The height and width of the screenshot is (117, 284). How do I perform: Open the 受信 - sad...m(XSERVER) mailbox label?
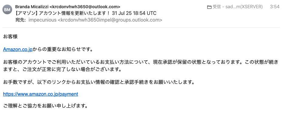pos(238,7)
